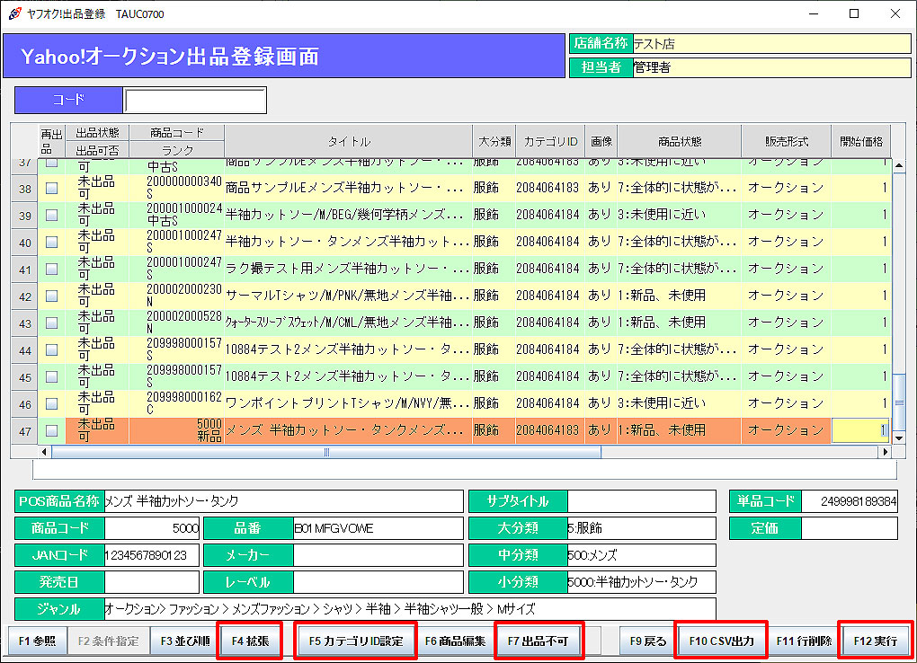Click F5 カテゴリID設定 button
Screen dimensions: 917x663
pos(356,641)
